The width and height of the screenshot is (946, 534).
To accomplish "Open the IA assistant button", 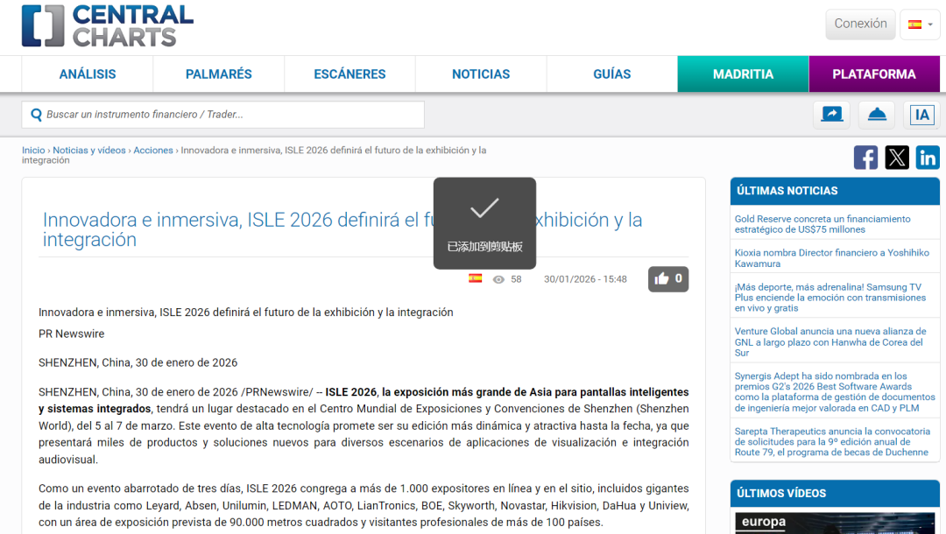I will pyautogui.click(x=921, y=115).
